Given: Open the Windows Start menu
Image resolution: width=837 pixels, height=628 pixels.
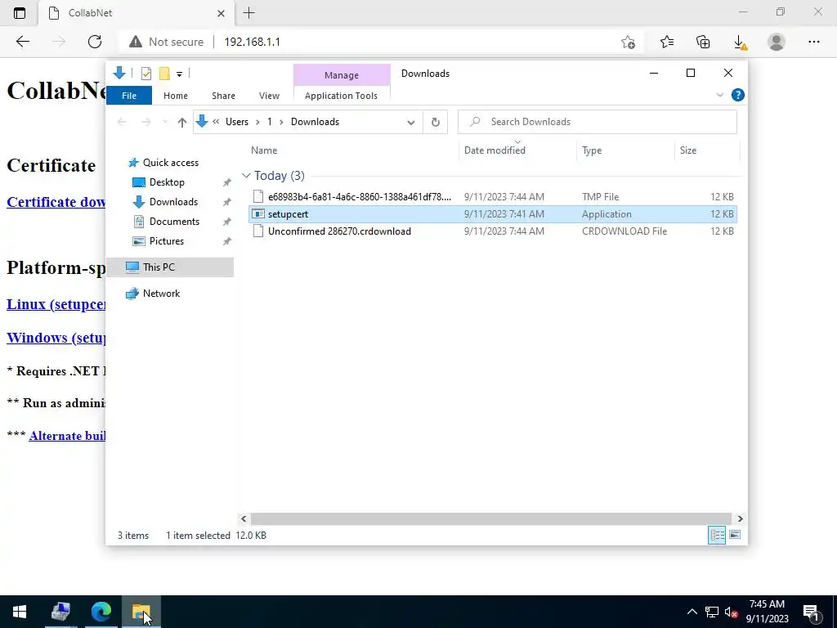Looking at the screenshot, I should pos(20,612).
